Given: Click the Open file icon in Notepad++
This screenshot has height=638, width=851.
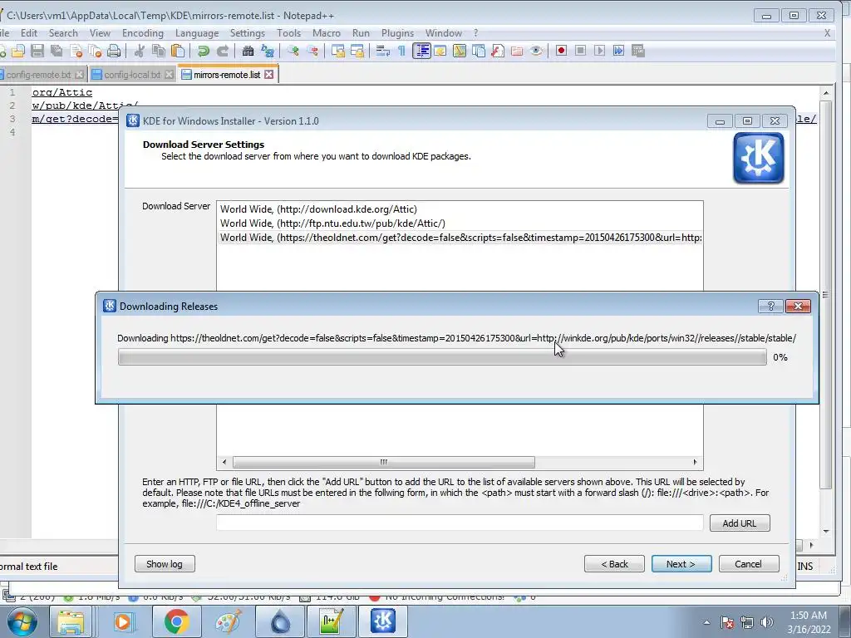Looking at the screenshot, I should click(x=18, y=51).
